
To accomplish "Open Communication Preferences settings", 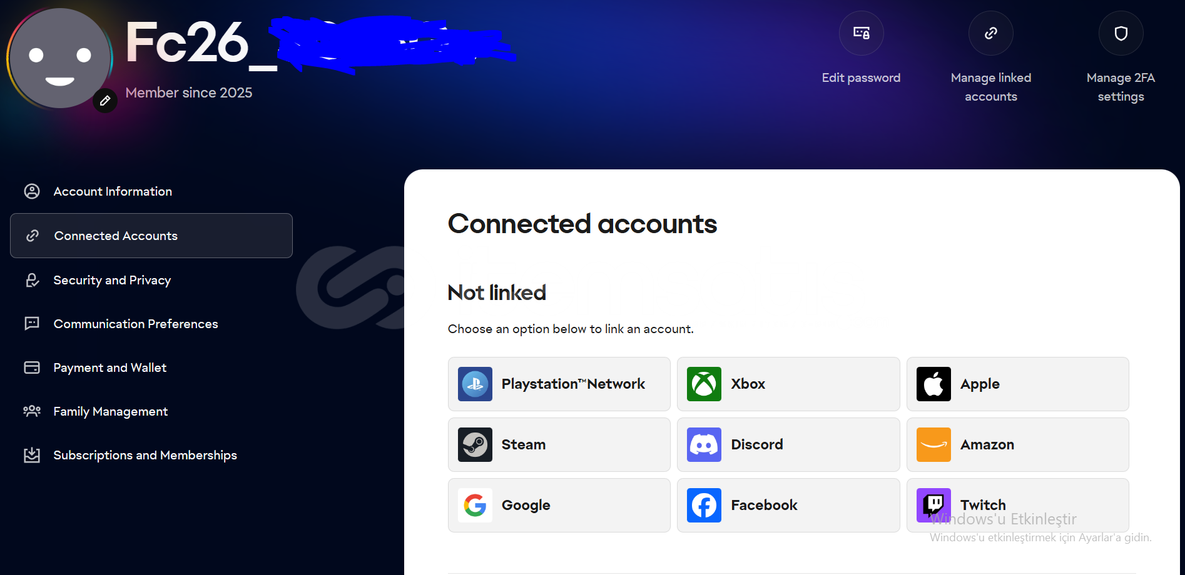I will (136, 324).
